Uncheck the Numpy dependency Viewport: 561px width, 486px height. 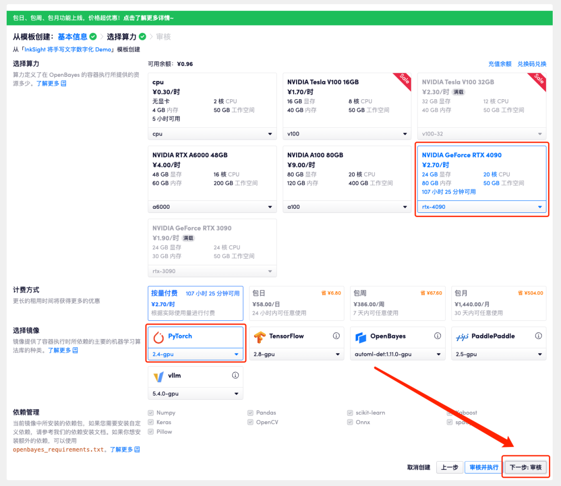(150, 412)
